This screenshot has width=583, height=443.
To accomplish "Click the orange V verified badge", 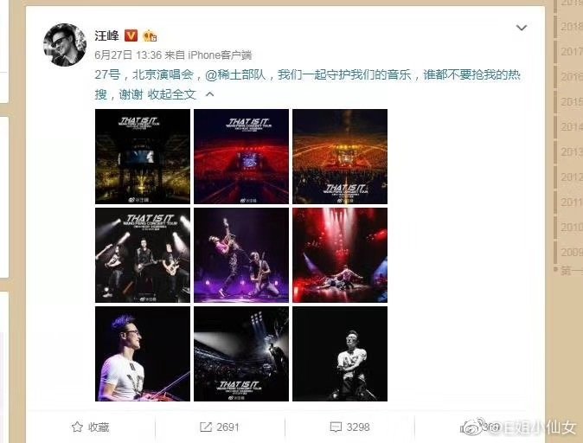I will pyautogui.click(x=131, y=35).
